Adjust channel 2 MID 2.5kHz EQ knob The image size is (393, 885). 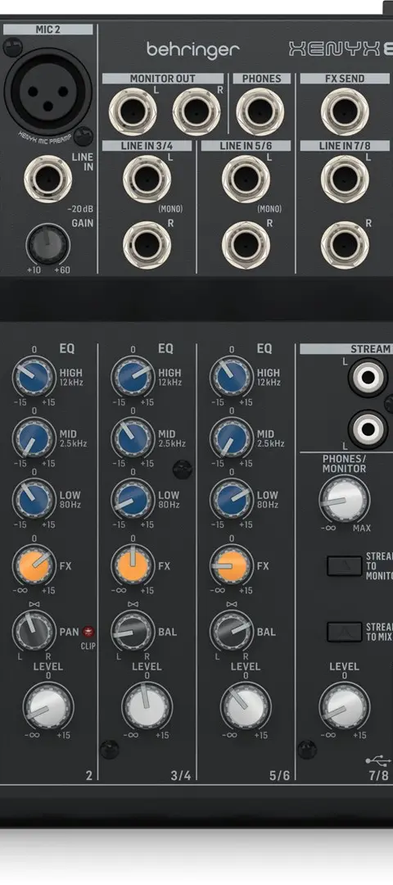point(34,438)
